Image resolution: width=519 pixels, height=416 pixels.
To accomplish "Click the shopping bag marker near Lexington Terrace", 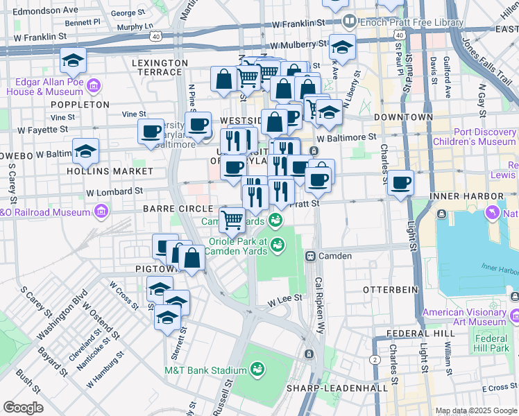I will [x=224, y=80].
